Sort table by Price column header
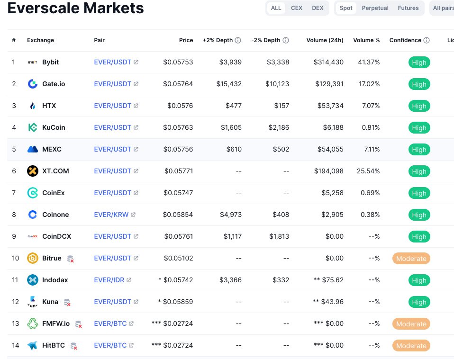454x359 pixels. [186, 40]
